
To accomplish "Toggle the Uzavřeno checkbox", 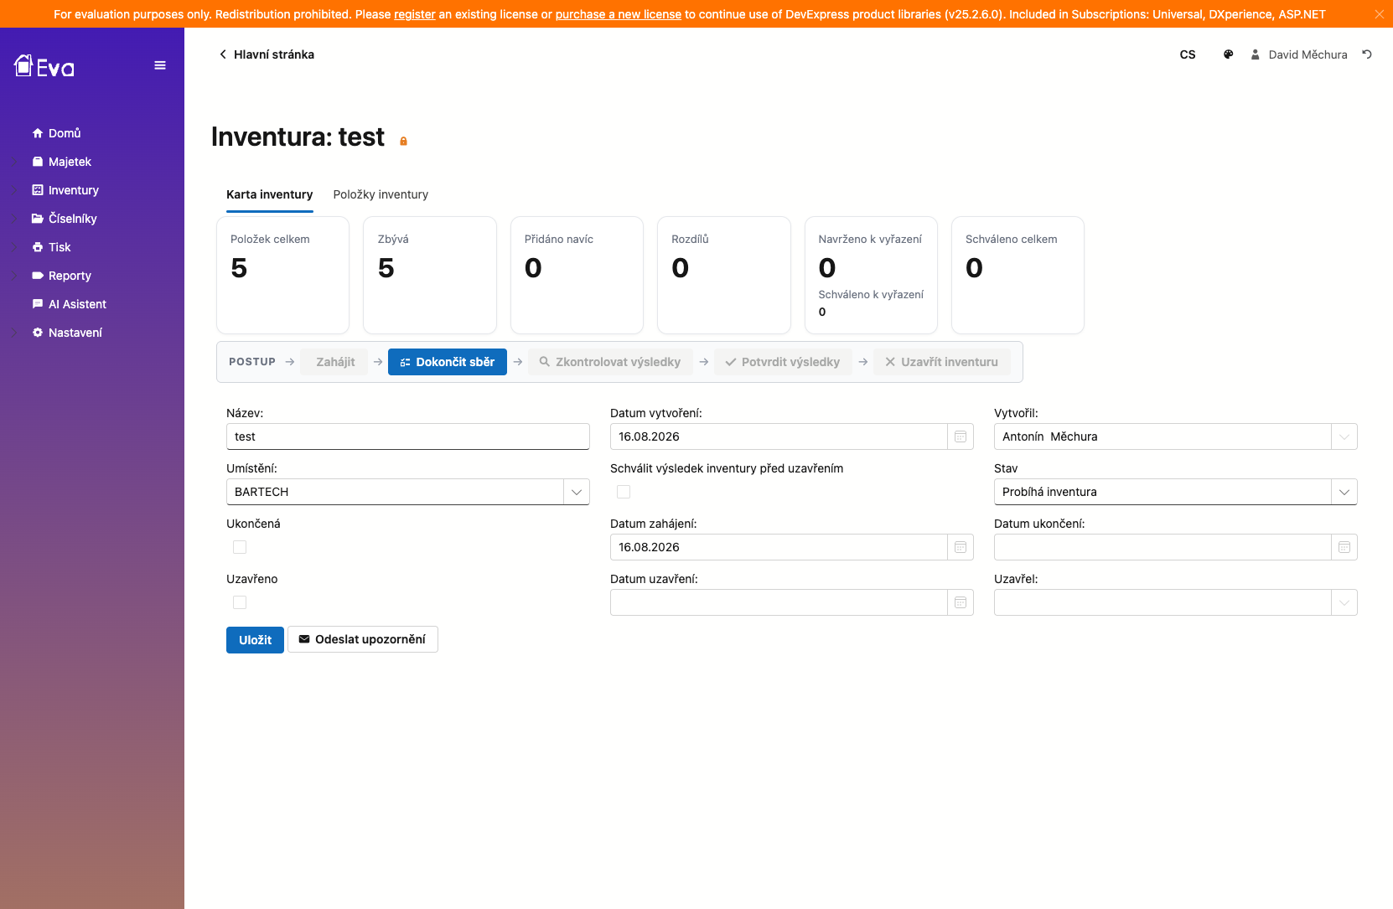I will 240,602.
